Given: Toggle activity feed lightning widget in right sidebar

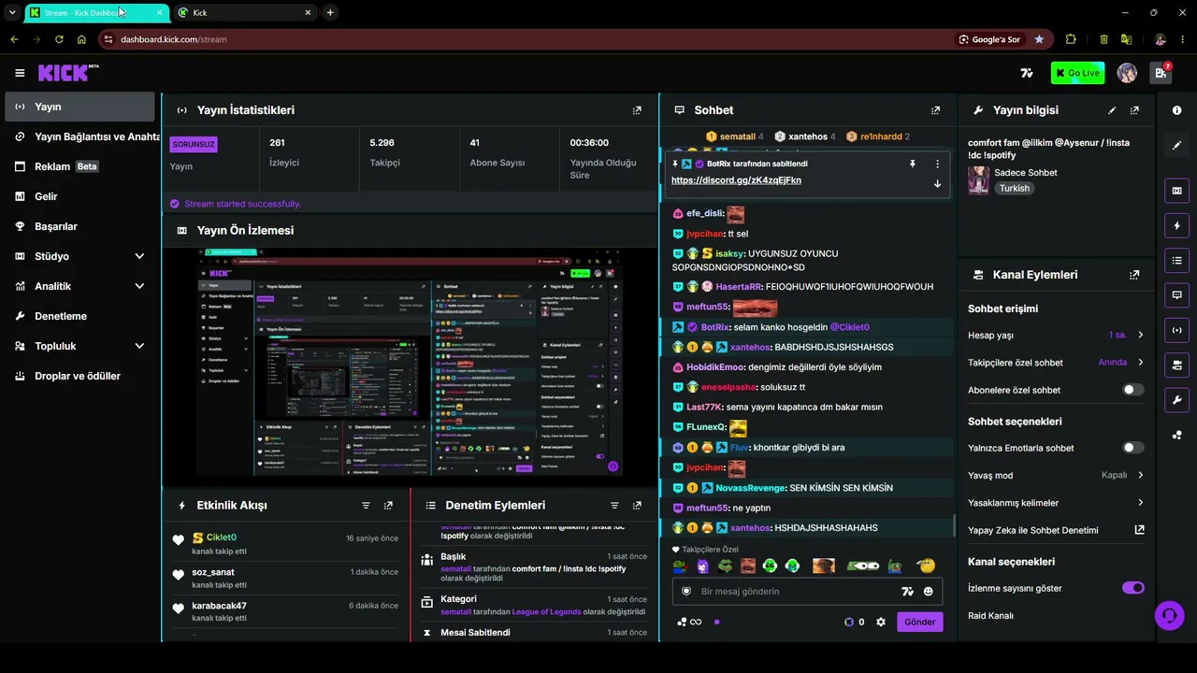Looking at the screenshot, I should [1176, 225].
